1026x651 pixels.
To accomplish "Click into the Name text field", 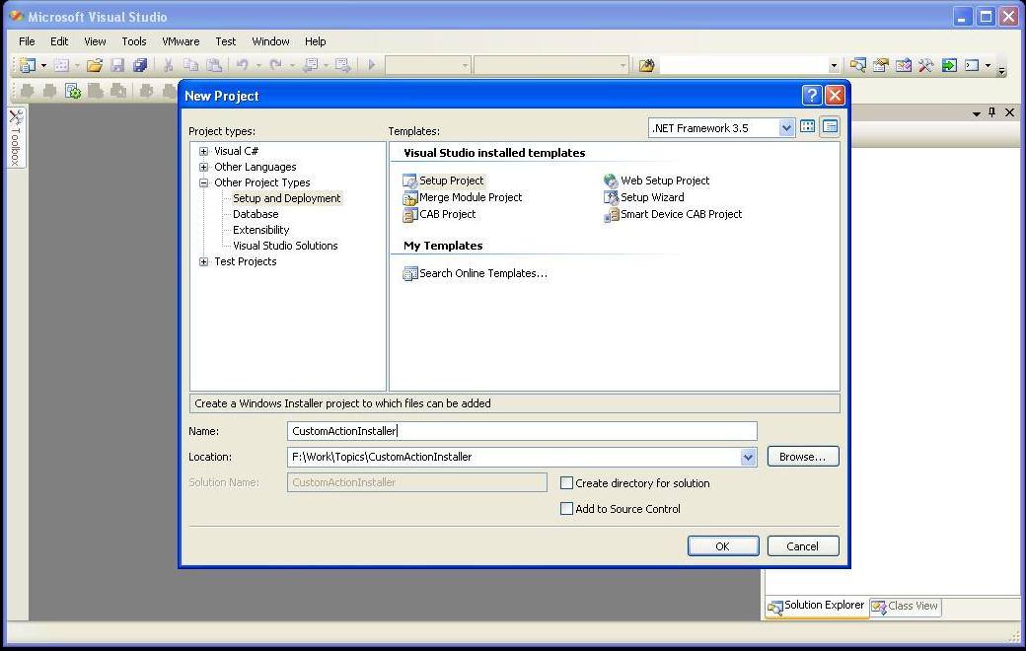I will click(x=522, y=431).
